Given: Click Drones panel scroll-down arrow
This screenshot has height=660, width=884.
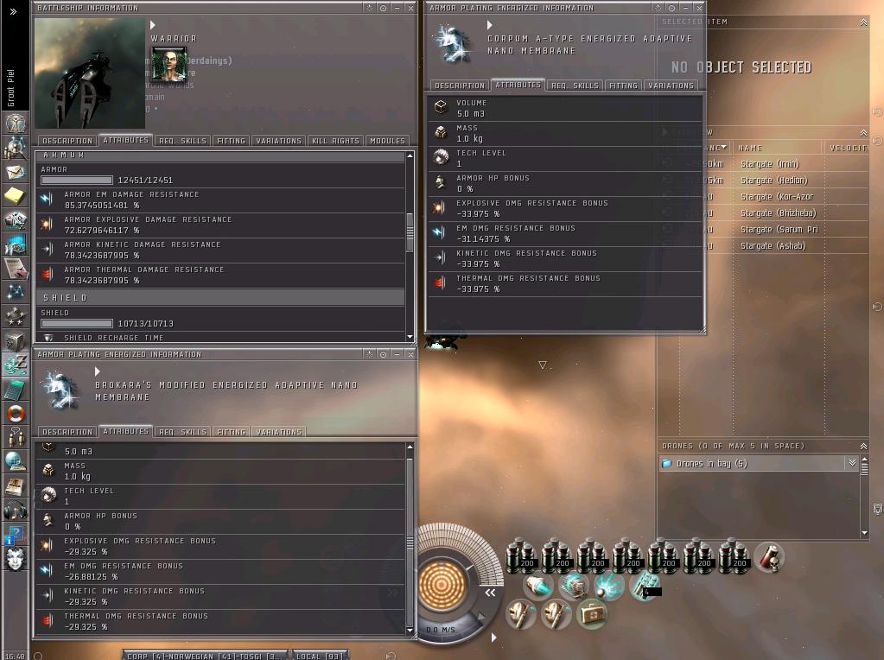Looking at the screenshot, I should click(x=864, y=533).
